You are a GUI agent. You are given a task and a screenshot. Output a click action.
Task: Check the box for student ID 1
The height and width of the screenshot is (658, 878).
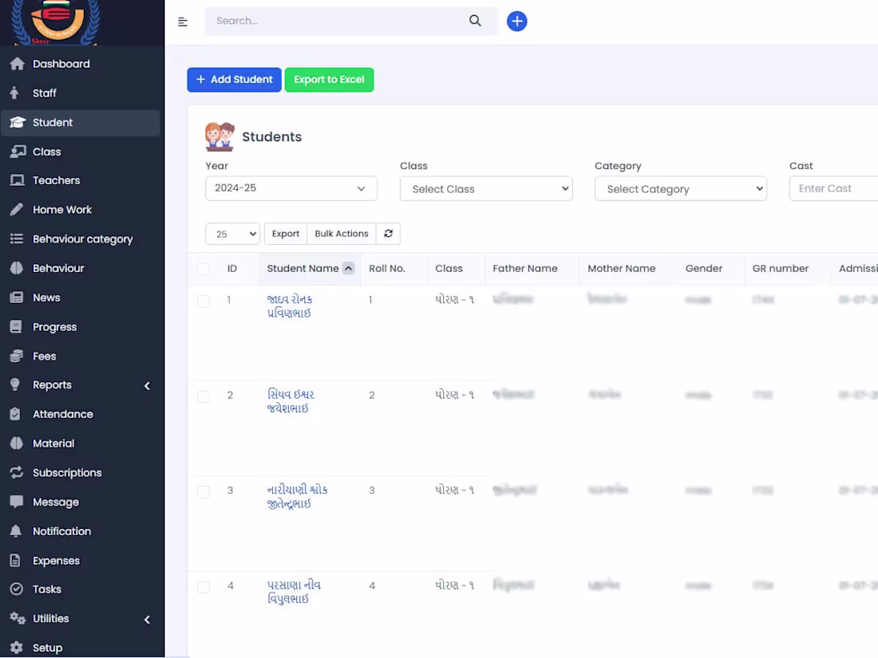[x=204, y=301]
